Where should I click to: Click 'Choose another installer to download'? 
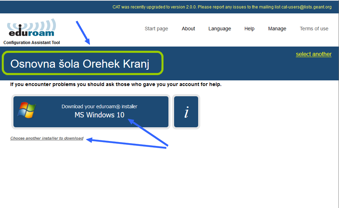click(47, 138)
